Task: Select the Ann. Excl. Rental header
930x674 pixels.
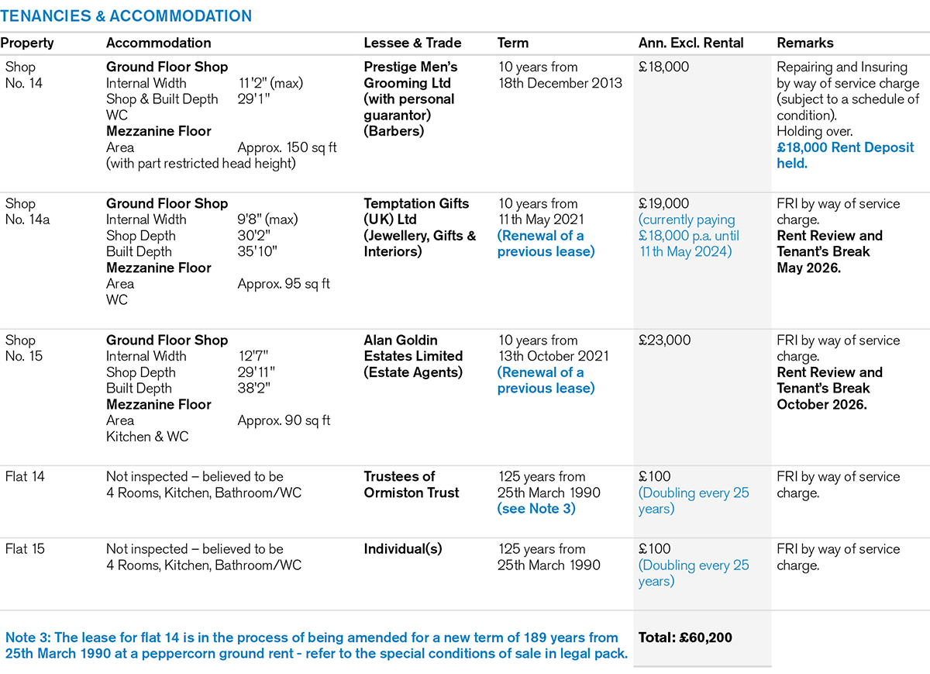Action: [x=691, y=43]
